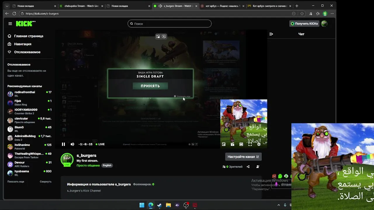Open the hamburger menu next to KICK logo

[x=10, y=24]
